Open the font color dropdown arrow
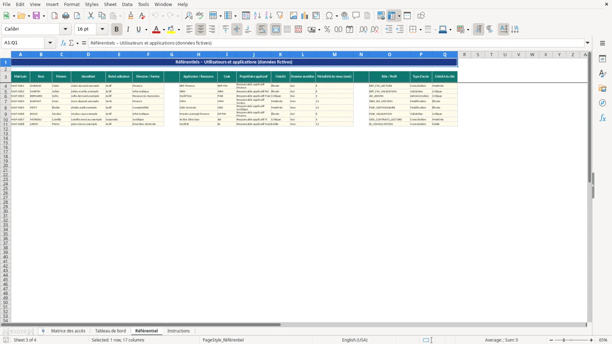The image size is (612, 344). (x=164, y=29)
